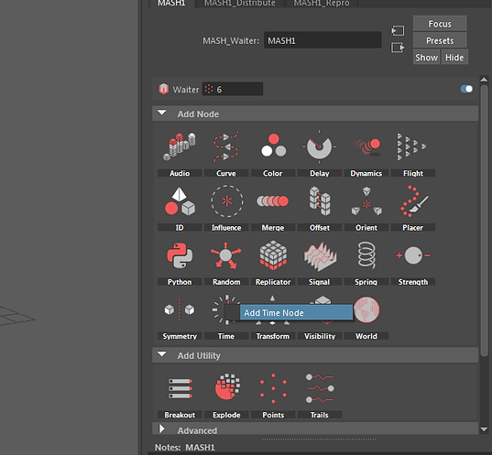This screenshot has width=492, height=455.
Task: Click the scrollbar down arrow
Action: [x=484, y=429]
